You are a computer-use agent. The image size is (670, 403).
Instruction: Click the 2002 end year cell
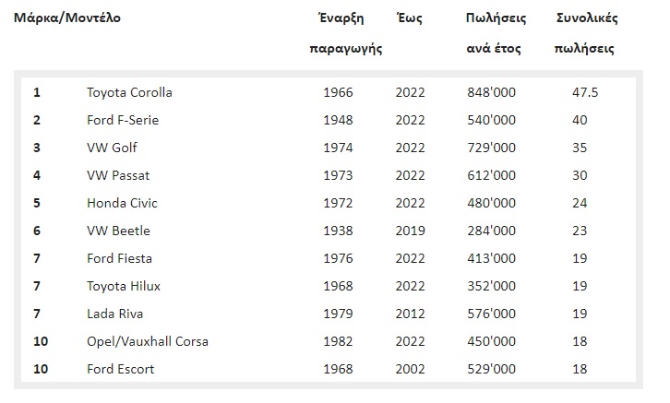point(411,369)
